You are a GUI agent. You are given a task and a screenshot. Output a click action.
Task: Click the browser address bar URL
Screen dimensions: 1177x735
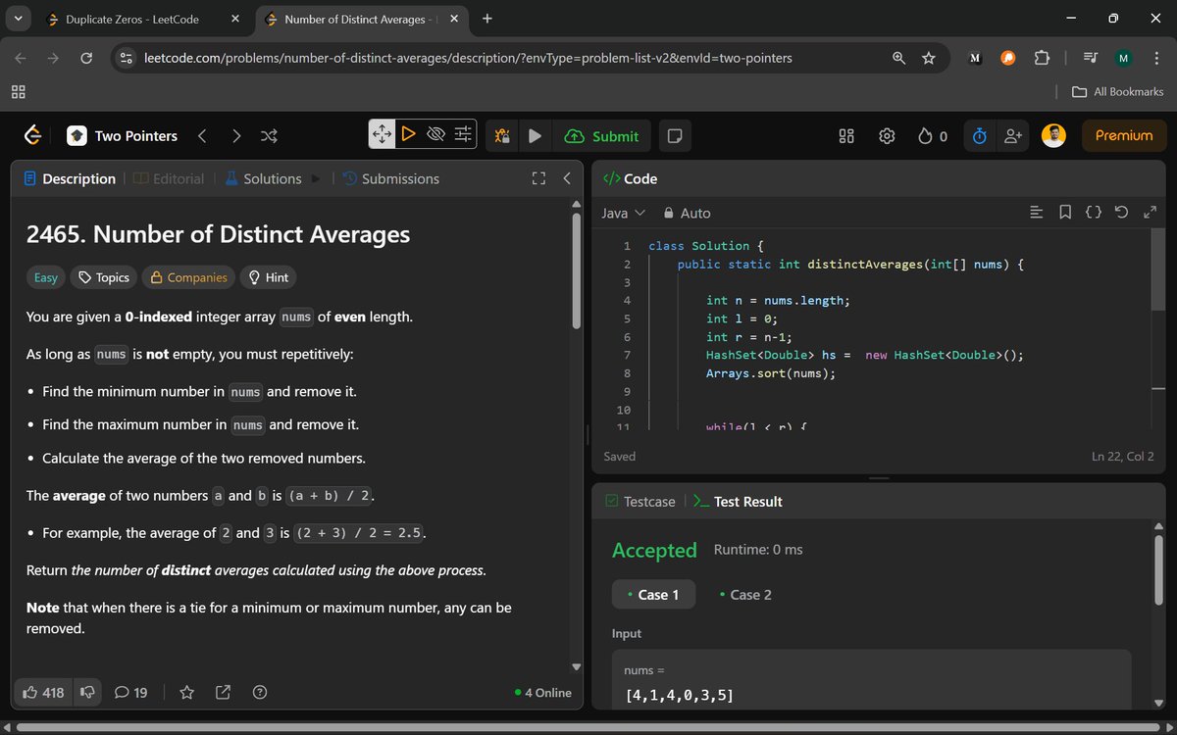tap(468, 58)
